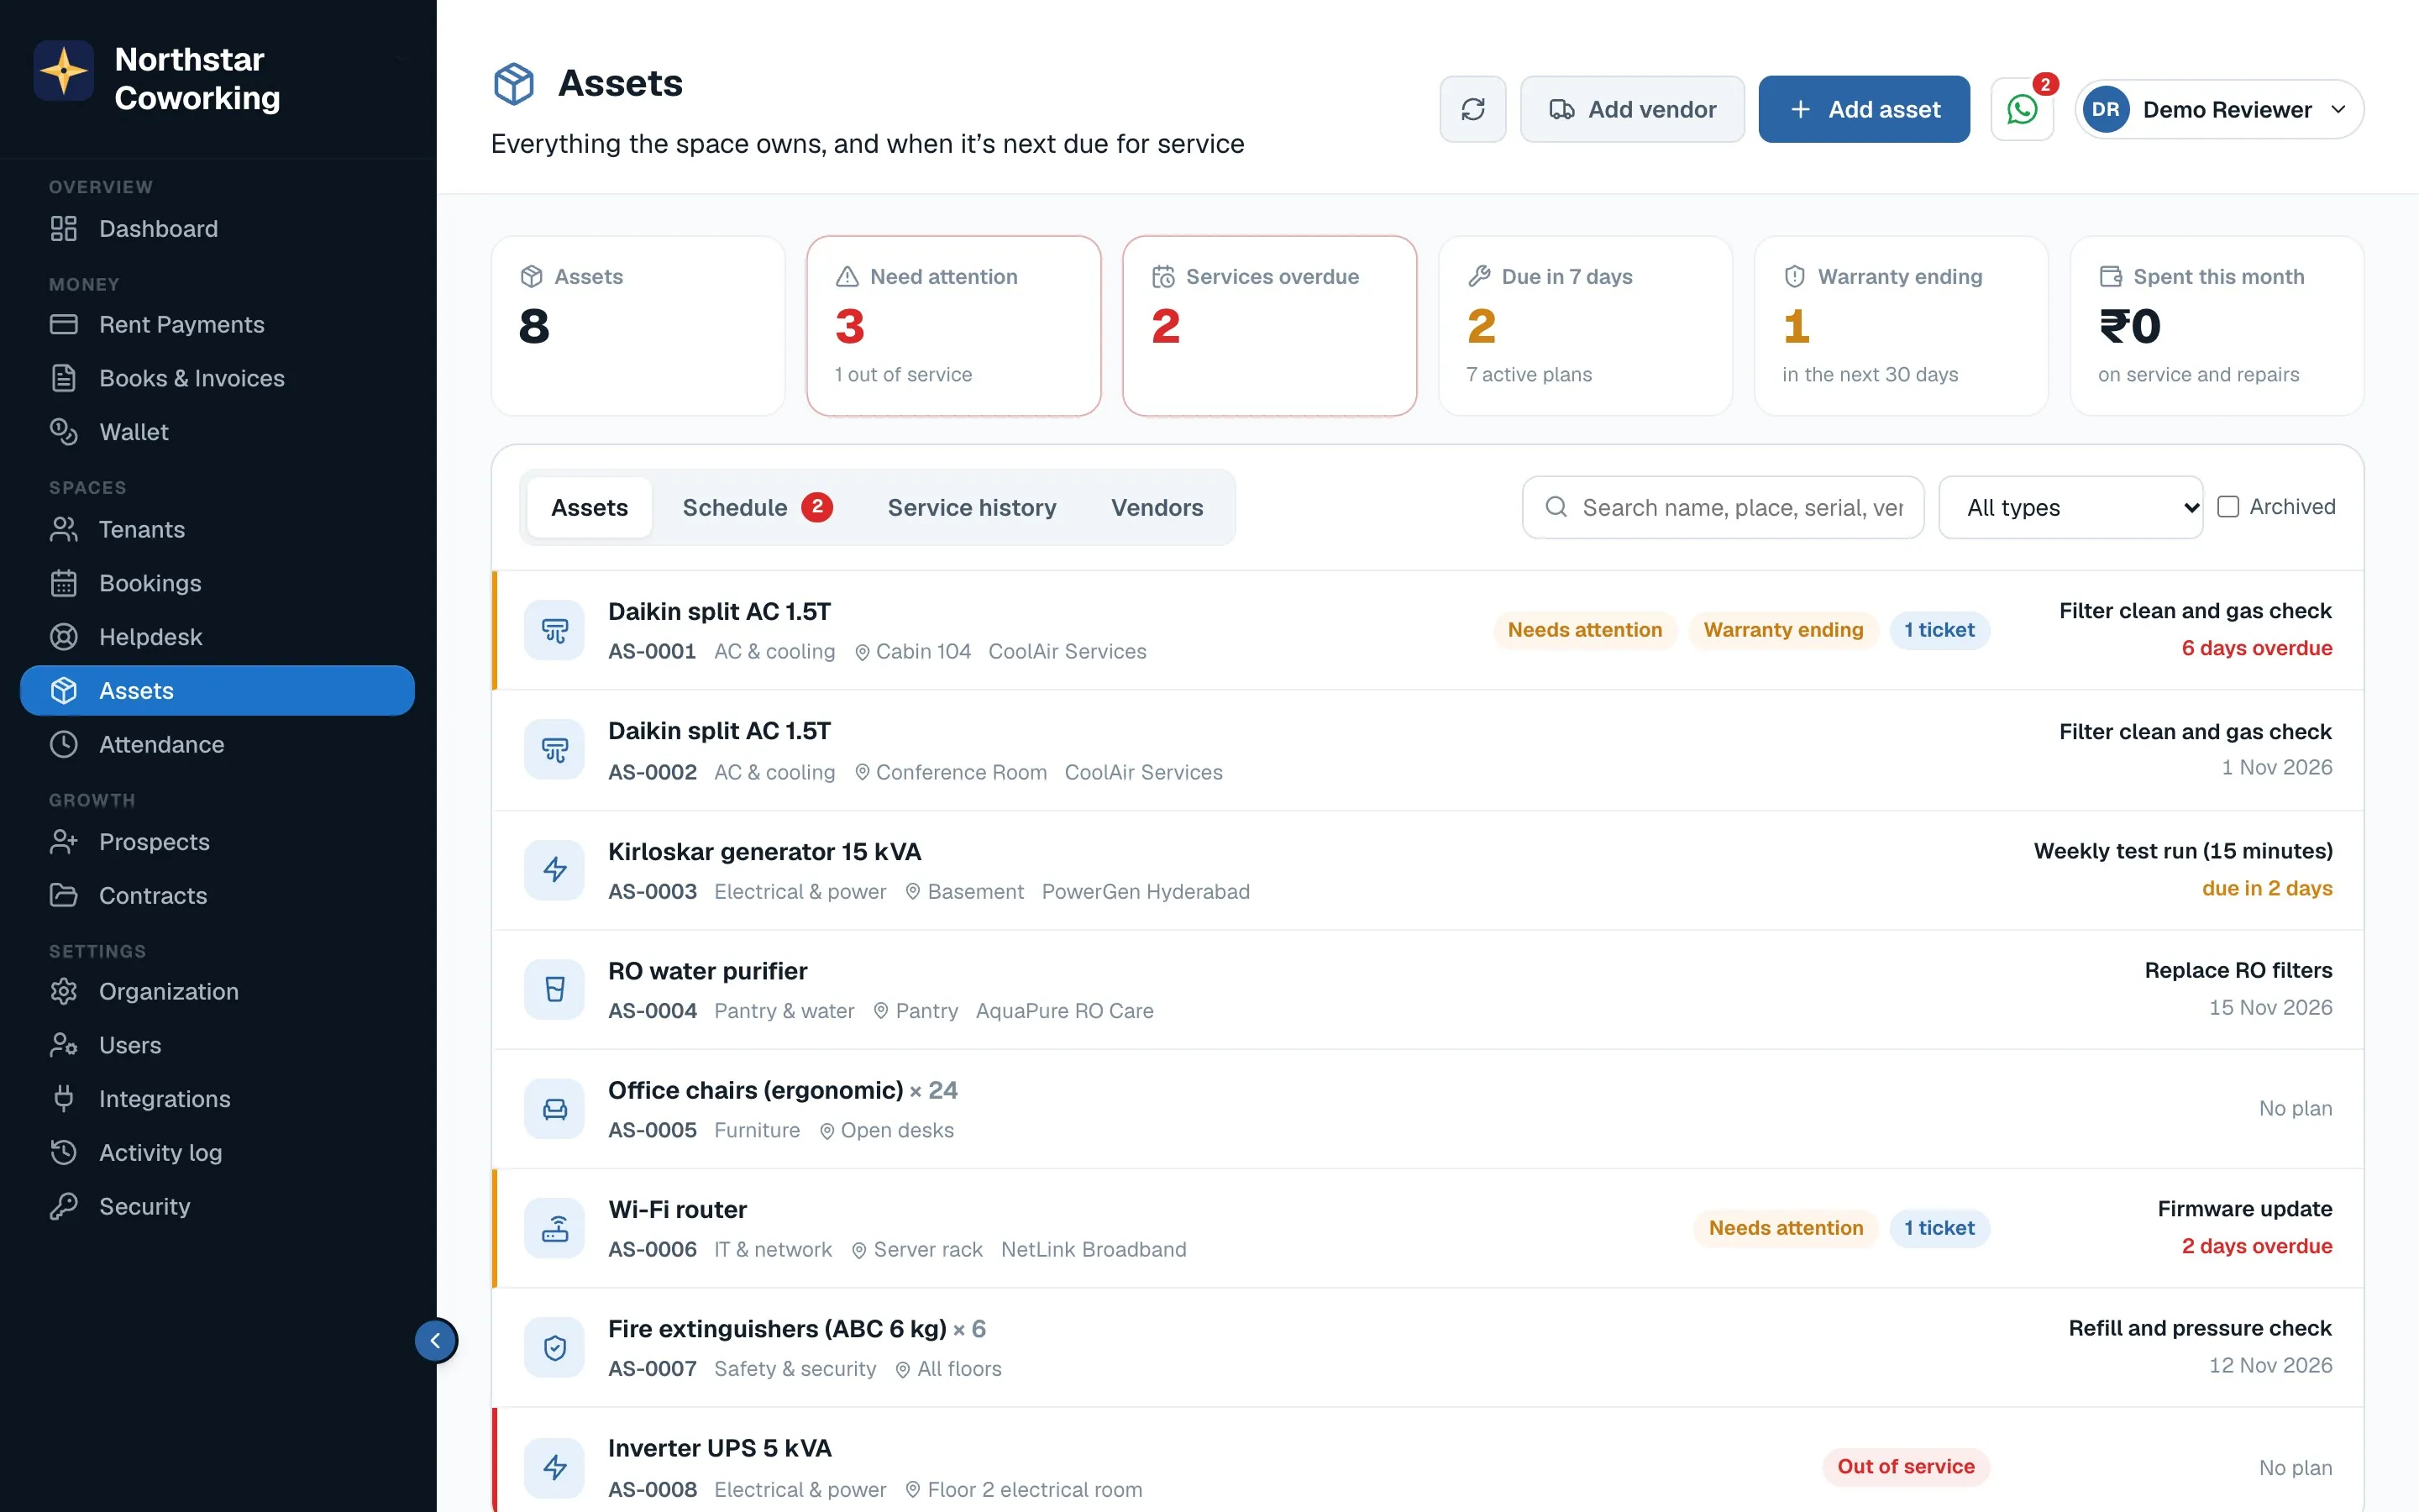The image size is (2419, 1512).
Task: Go to Wallet in the sidebar
Action: click(217, 432)
